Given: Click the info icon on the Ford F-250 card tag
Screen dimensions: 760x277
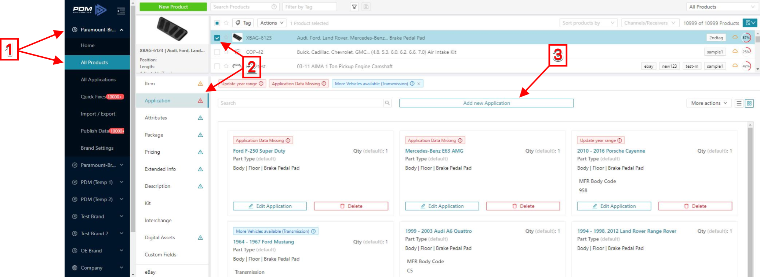Looking at the screenshot, I should (x=288, y=141).
